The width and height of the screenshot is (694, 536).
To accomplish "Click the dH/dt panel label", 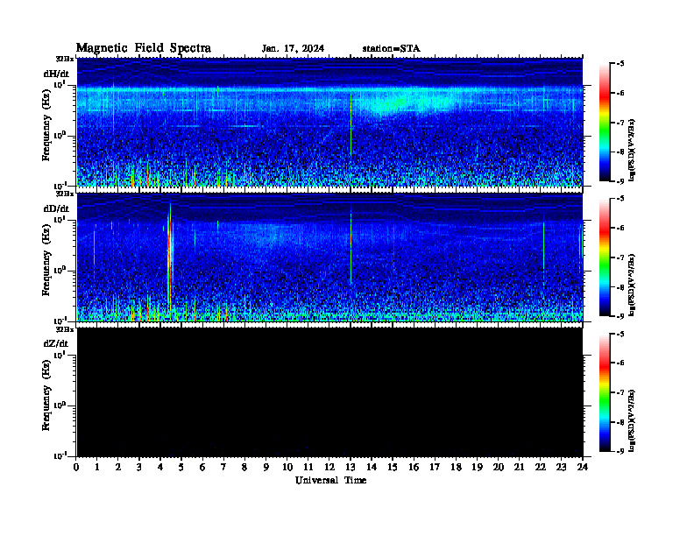I will tap(56, 74).
